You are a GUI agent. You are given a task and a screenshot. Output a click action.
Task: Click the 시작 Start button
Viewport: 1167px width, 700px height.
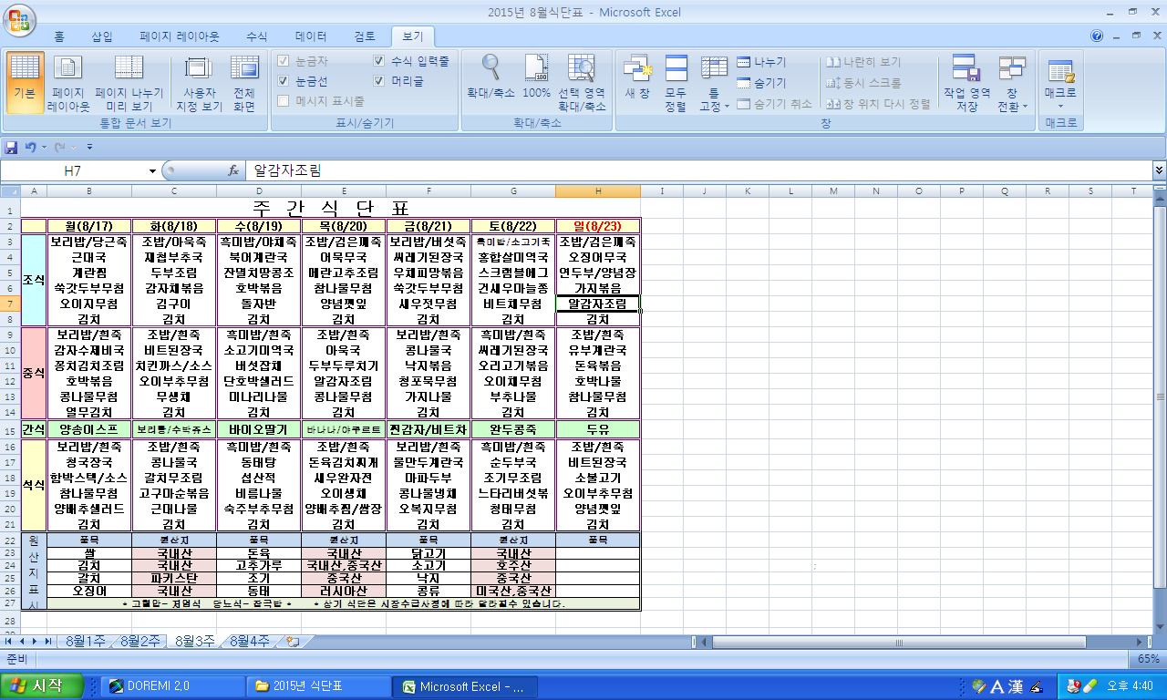pos(42,686)
